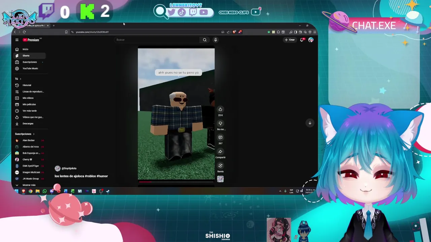Open the comments showing 367
Screen dimensions: 431x242
220,137
